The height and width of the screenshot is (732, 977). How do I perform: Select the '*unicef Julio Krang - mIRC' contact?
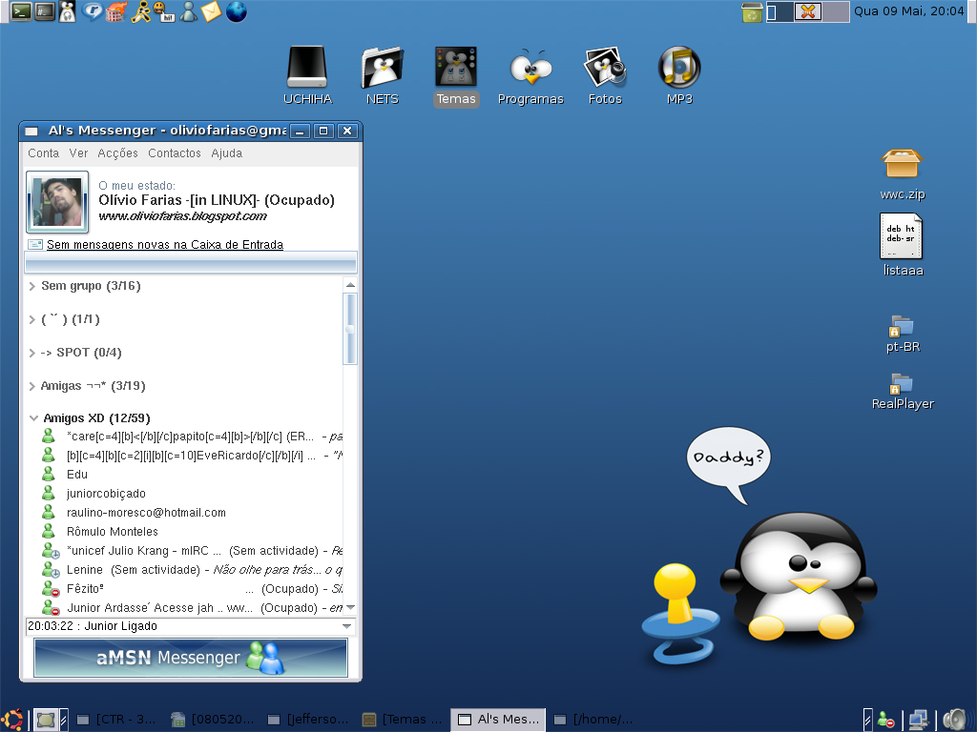[x=191, y=551]
